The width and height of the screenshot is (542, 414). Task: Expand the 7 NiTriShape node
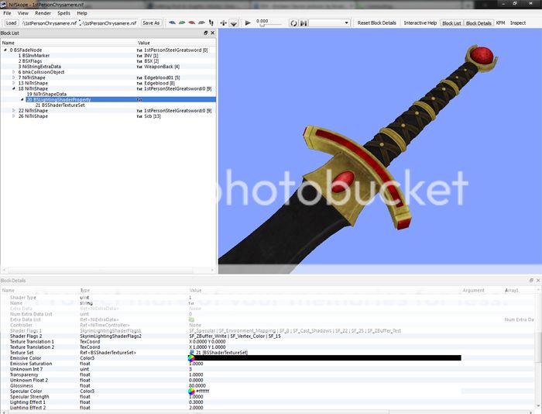coord(14,78)
